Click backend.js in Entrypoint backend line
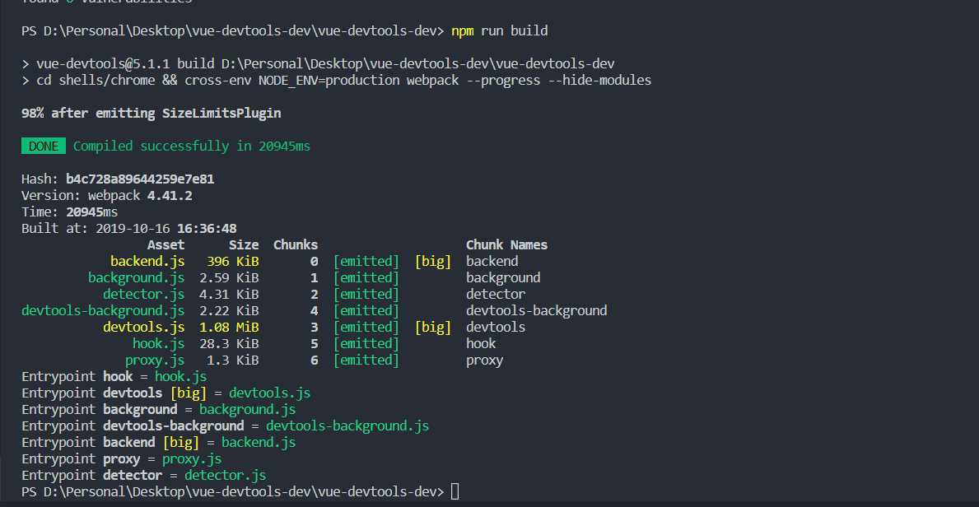979x507 pixels. [x=259, y=442]
